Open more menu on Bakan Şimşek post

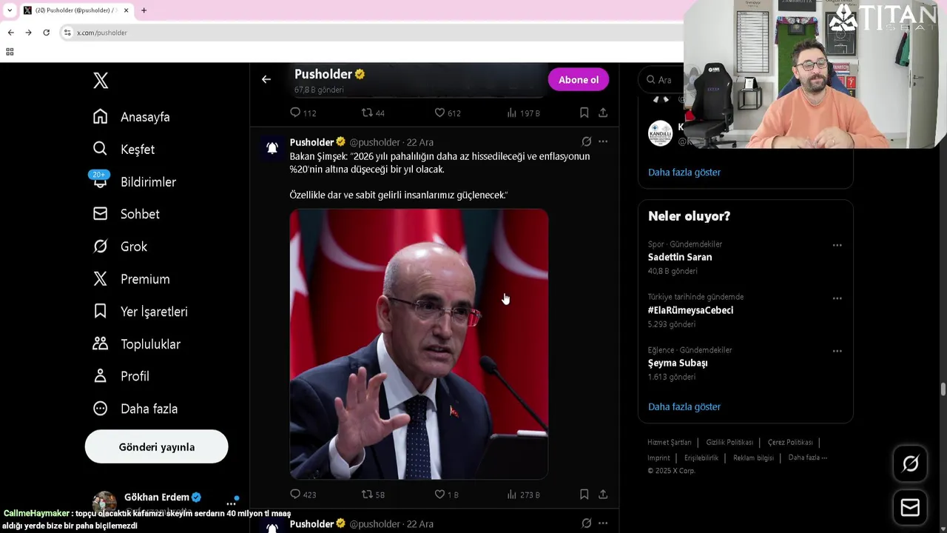[603, 141]
